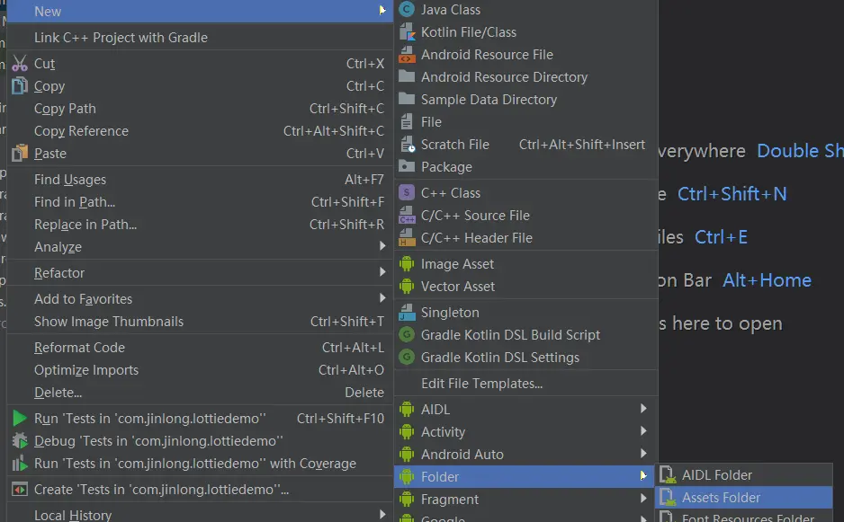Click the Kotlin File/Class icon
This screenshot has width=844, height=522.
pos(406,32)
